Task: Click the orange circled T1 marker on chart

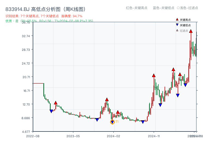Action: (112, 122)
